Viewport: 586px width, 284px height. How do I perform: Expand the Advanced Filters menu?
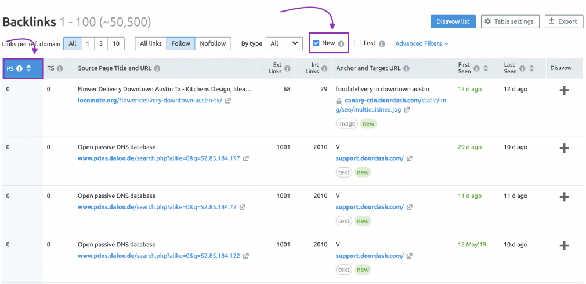[422, 43]
